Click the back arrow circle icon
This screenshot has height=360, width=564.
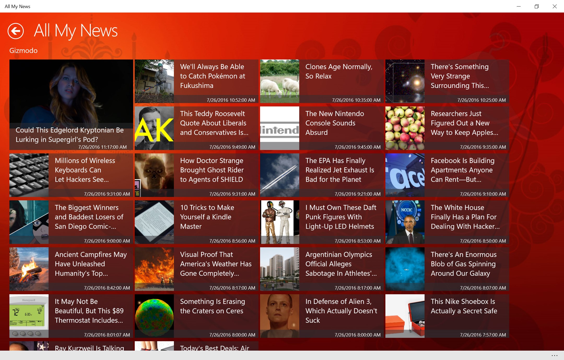[16, 31]
